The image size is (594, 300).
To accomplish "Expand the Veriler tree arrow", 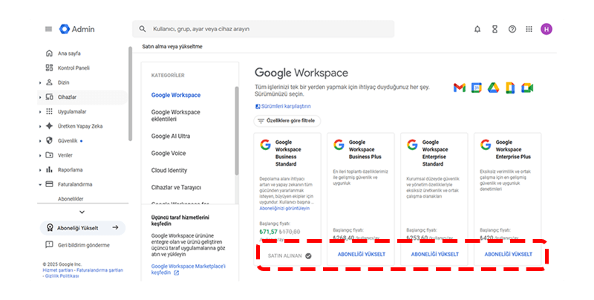I will tap(40, 155).
